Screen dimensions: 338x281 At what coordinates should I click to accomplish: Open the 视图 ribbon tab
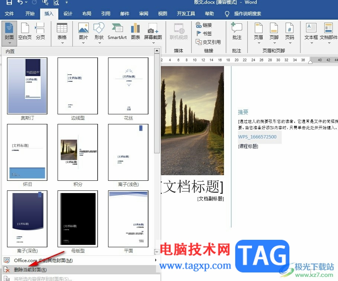click(x=163, y=14)
